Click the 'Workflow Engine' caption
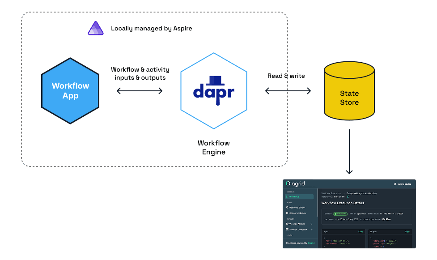This screenshot has width=437, height=260. [214, 147]
